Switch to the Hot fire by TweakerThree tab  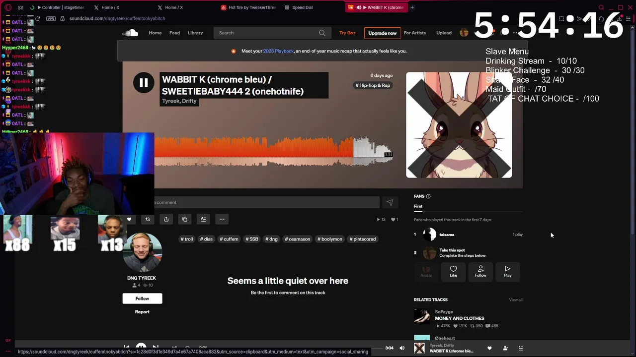coord(248,7)
